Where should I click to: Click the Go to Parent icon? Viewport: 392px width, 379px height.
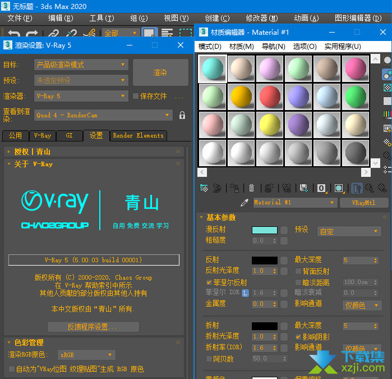click(370, 188)
